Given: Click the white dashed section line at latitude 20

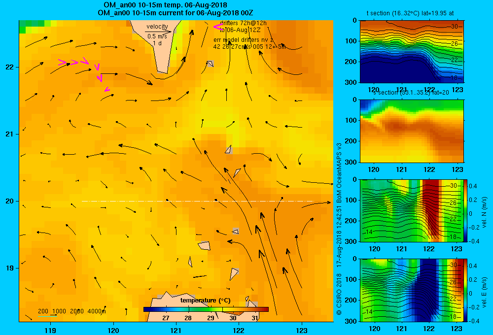Looking at the screenshot, I should click(198, 201).
